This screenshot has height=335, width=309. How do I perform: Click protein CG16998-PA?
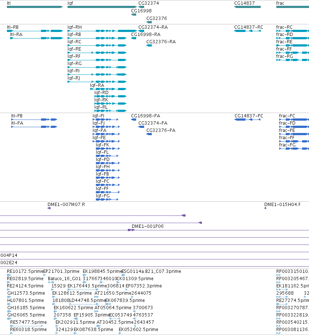pos(134,120)
